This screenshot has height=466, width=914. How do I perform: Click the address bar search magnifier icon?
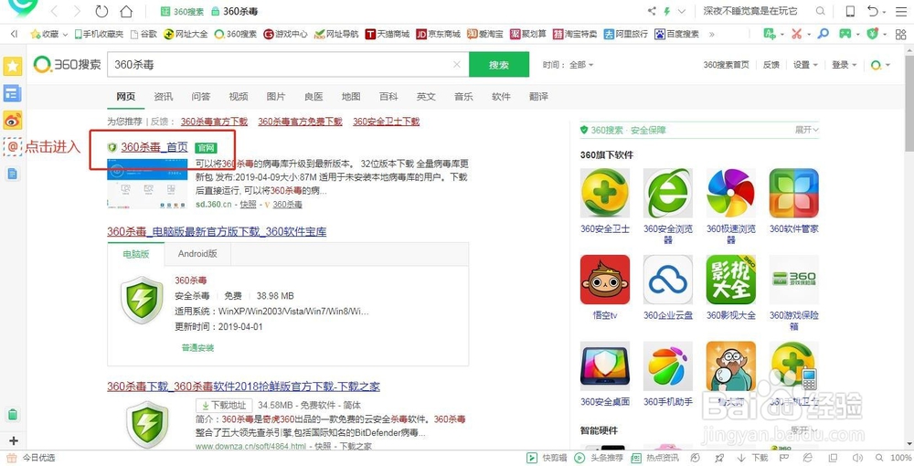pyautogui.click(x=820, y=11)
